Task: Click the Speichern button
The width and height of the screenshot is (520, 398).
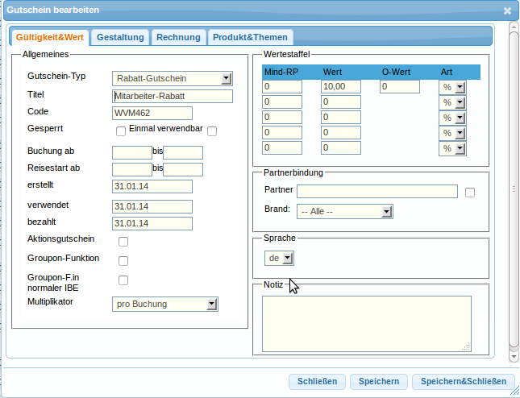Action: [x=379, y=381]
